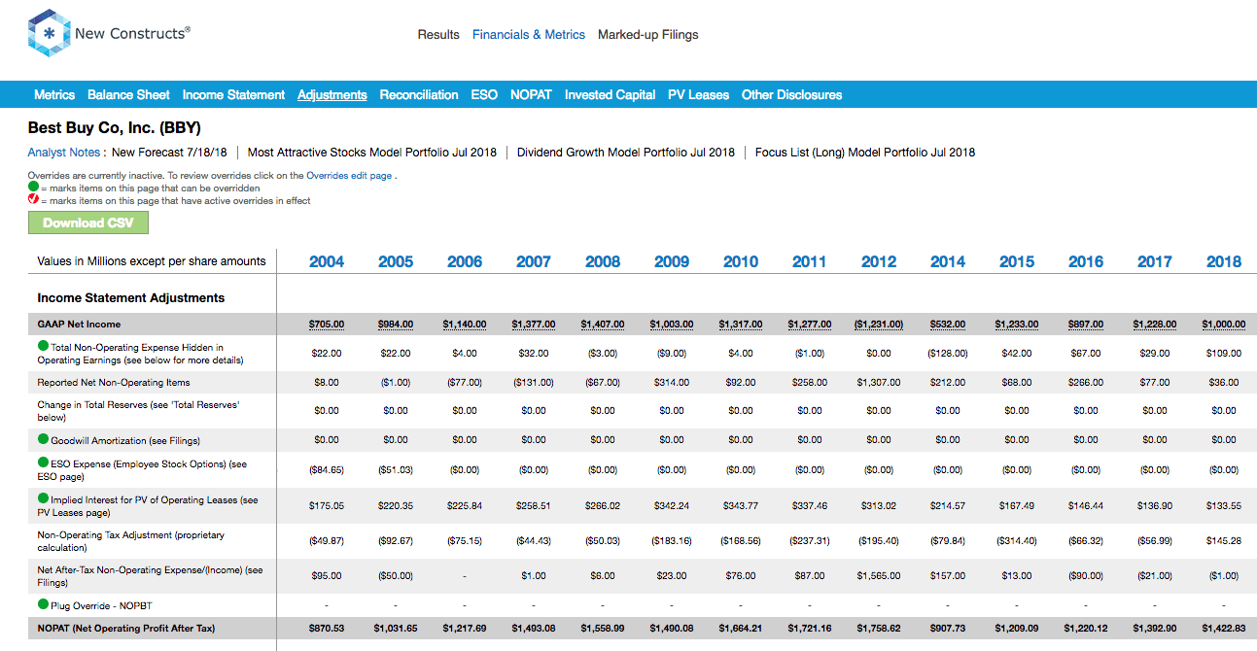
Task: Click the Download CSV button
Action: point(87,223)
